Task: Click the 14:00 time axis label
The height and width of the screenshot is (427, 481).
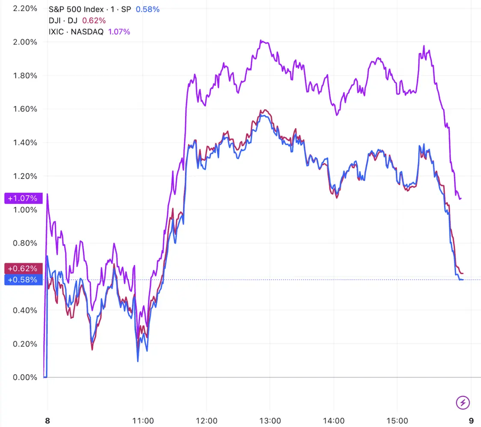Action: pyautogui.click(x=334, y=421)
